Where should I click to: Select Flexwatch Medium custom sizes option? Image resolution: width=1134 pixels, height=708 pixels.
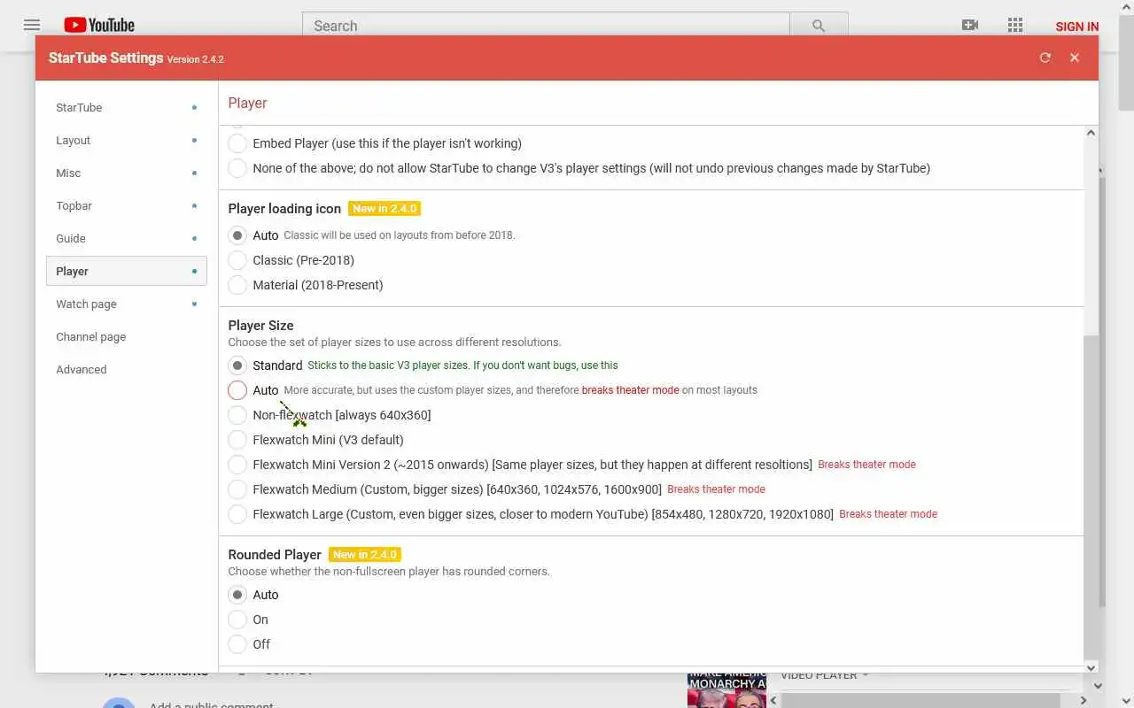pos(237,489)
